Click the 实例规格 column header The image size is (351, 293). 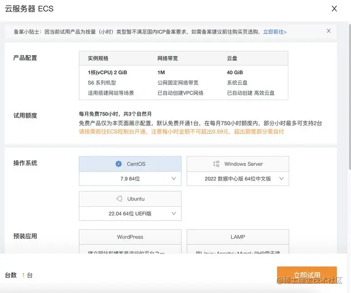tap(98, 59)
